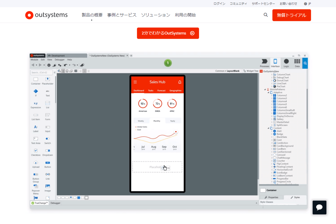This screenshot has height=224, width=336.
Task: Choose the Link widget in toolbox
Action: tap(48, 176)
